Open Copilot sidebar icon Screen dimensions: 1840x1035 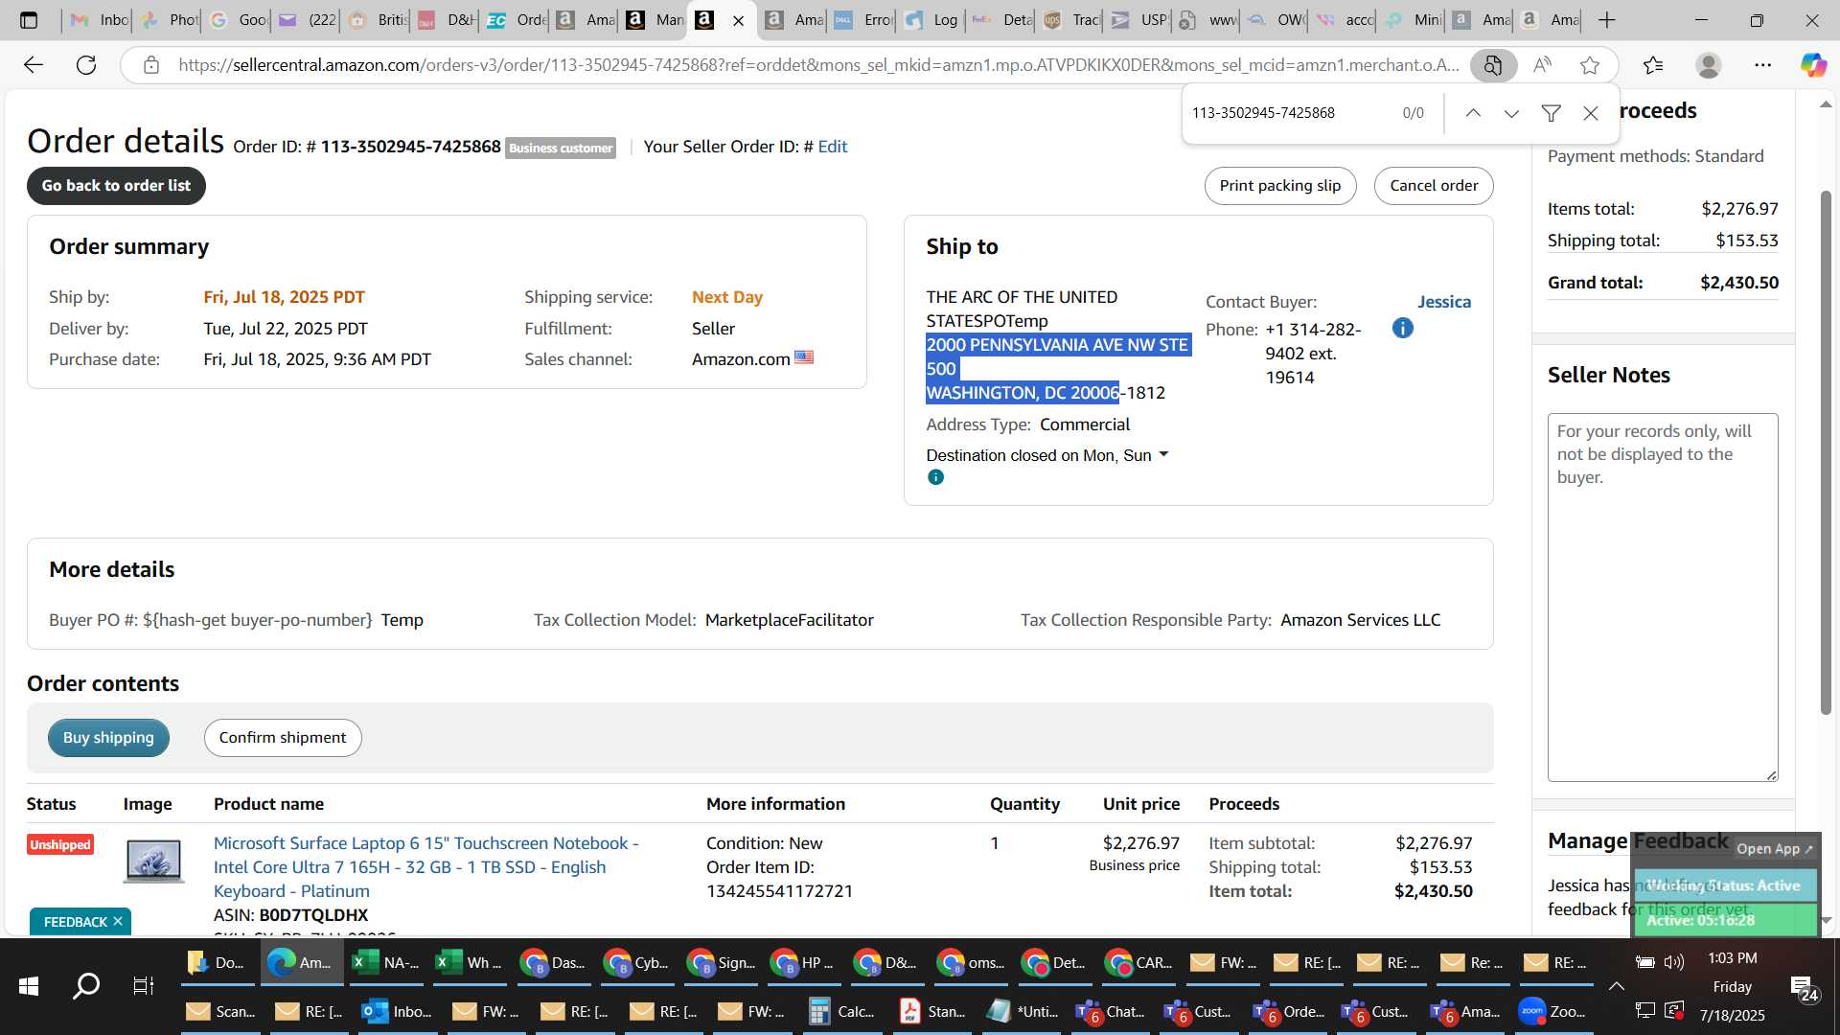point(1813,65)
